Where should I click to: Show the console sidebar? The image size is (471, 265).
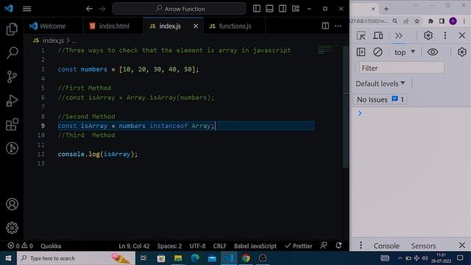point(361,52)
